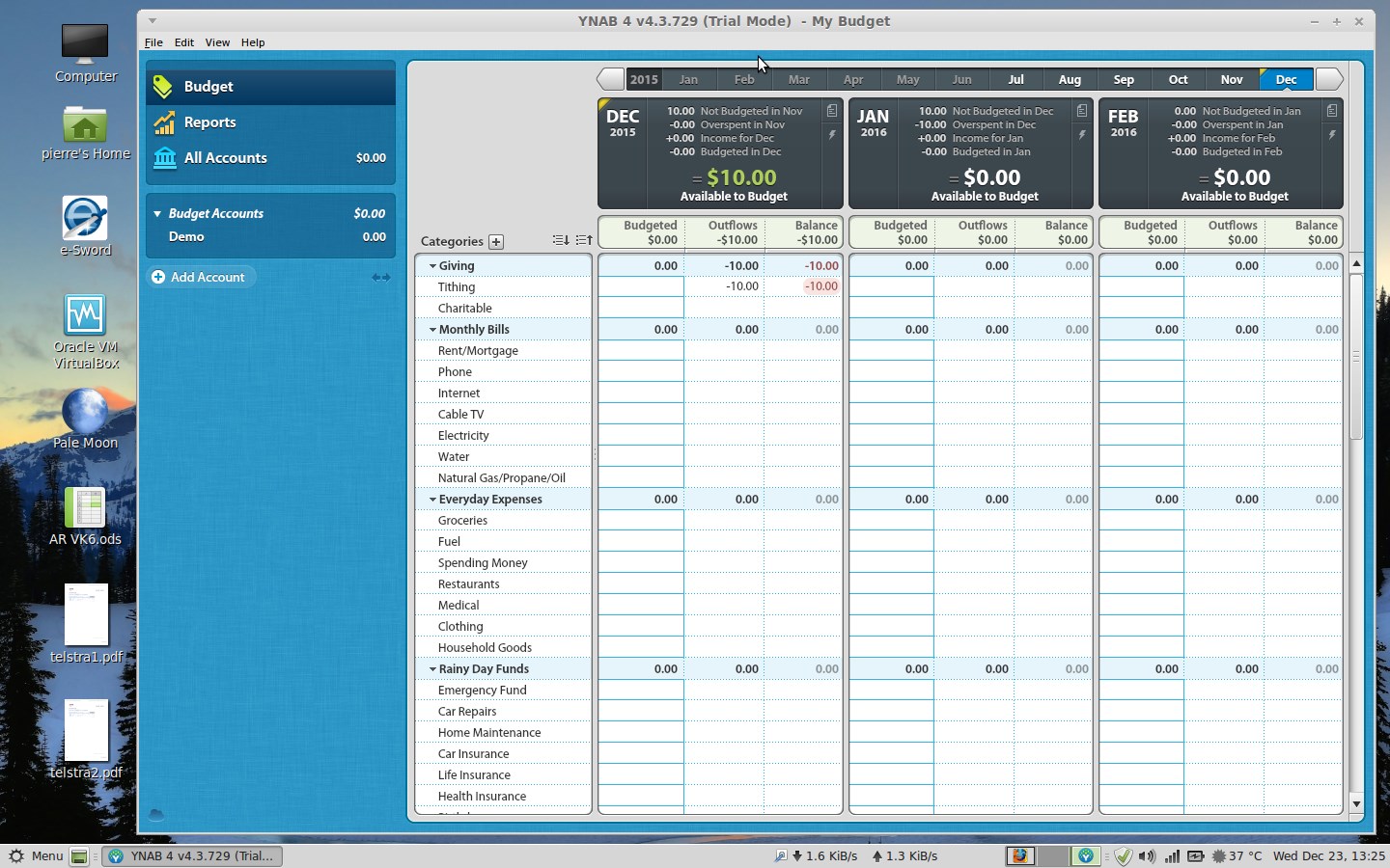Click the vertical scrollbar down arrow
Screen dimensions: 1390x868
pyautogui.click(x=1356, y=803)
